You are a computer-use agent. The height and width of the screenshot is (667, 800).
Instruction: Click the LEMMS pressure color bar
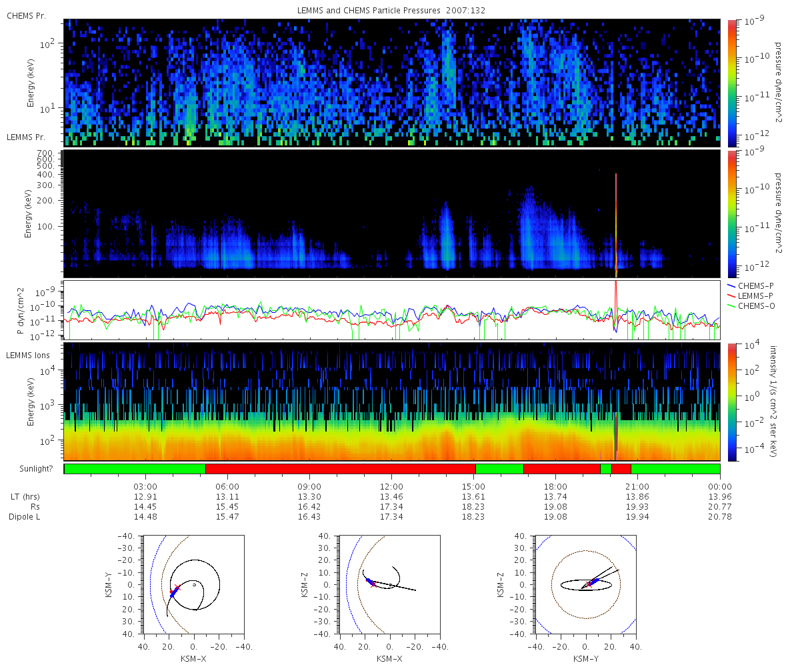[x=732, y=213]
